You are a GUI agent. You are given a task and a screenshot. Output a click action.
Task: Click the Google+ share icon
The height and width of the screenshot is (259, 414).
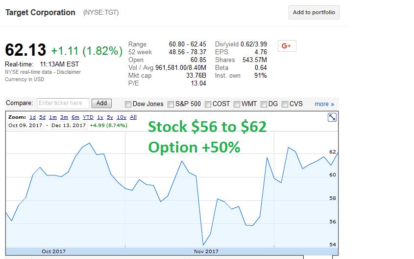coord(287,46)
